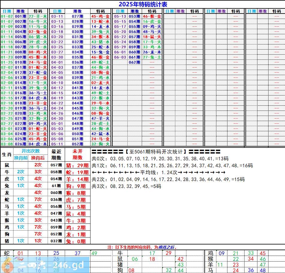The image size is (285, 273).
Task: Click the 换肖前 sub-header
Action: tap(21, 158)
